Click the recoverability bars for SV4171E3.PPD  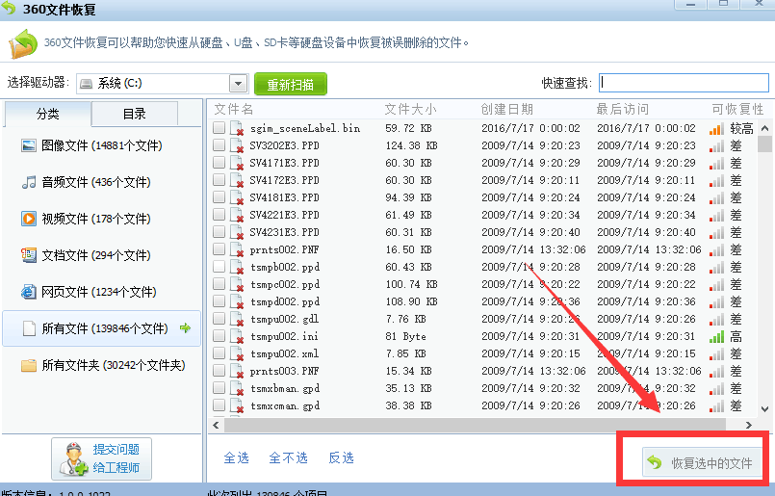point(716,164)
